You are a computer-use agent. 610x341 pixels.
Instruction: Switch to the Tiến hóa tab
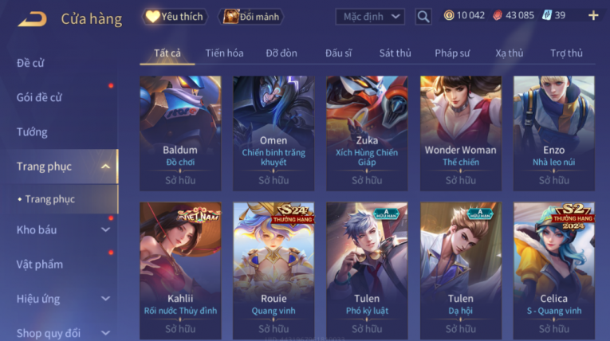(225, 53)
